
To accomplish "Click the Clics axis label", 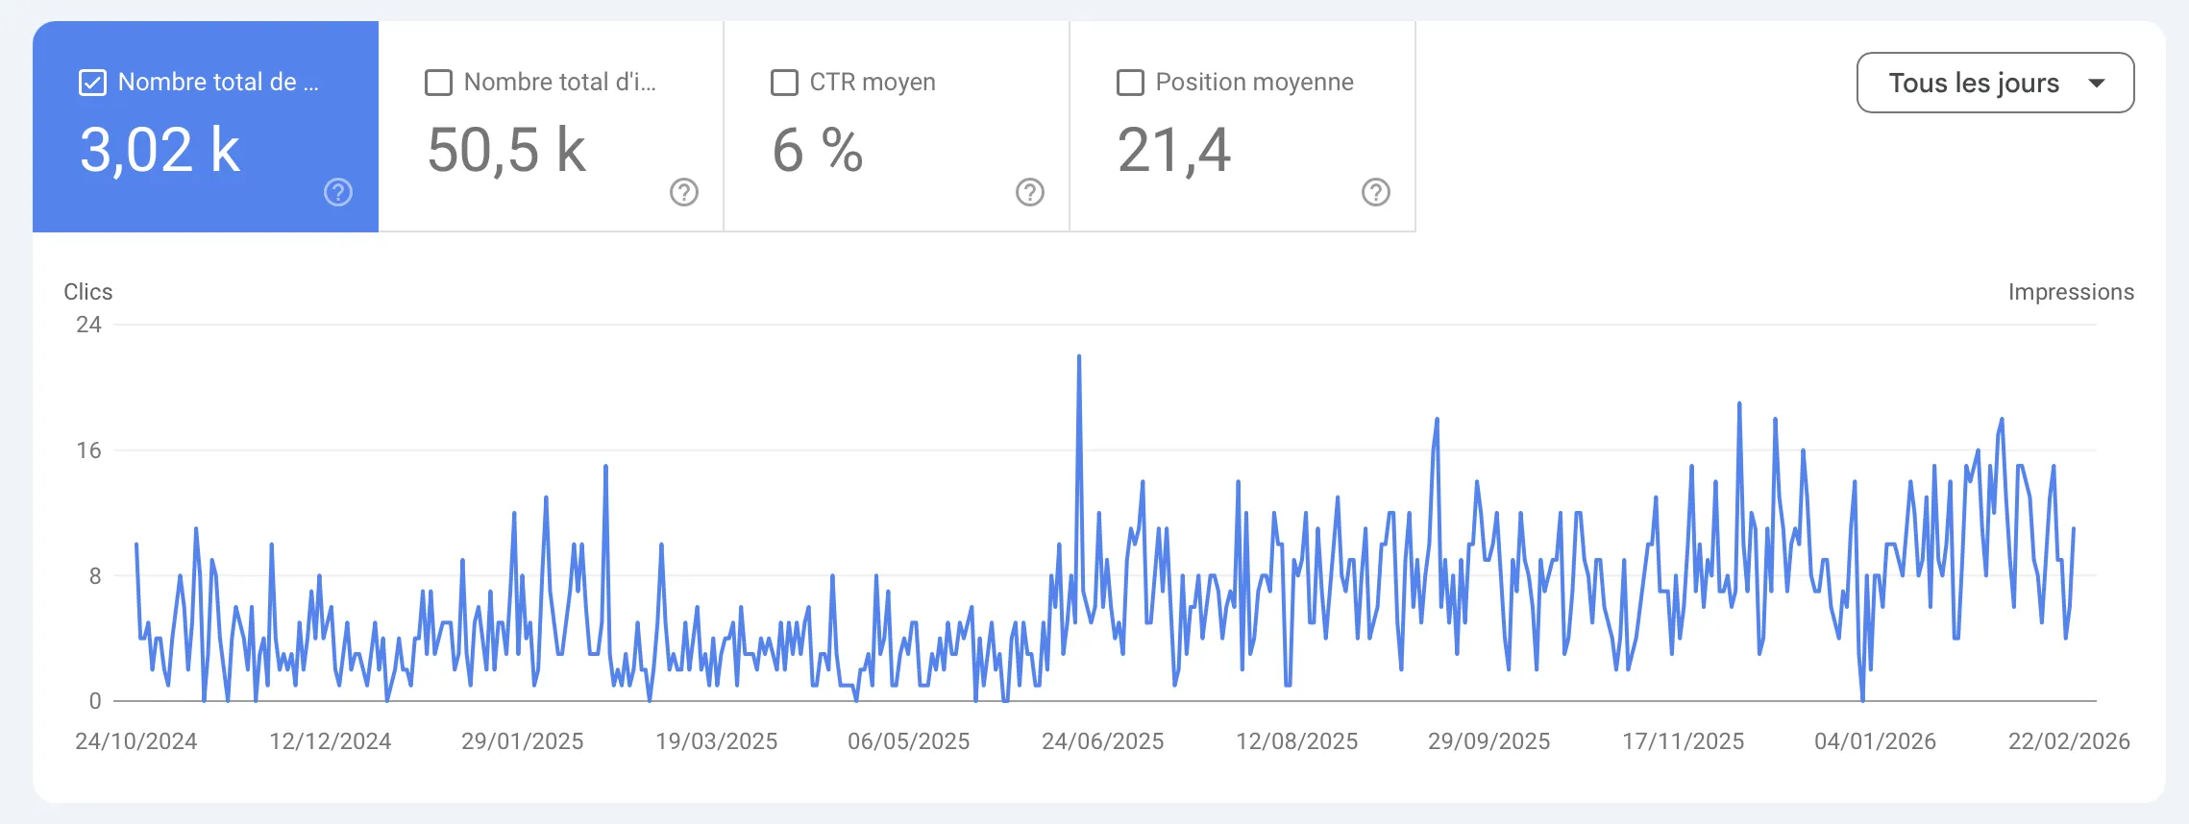I will click(87, 291).
